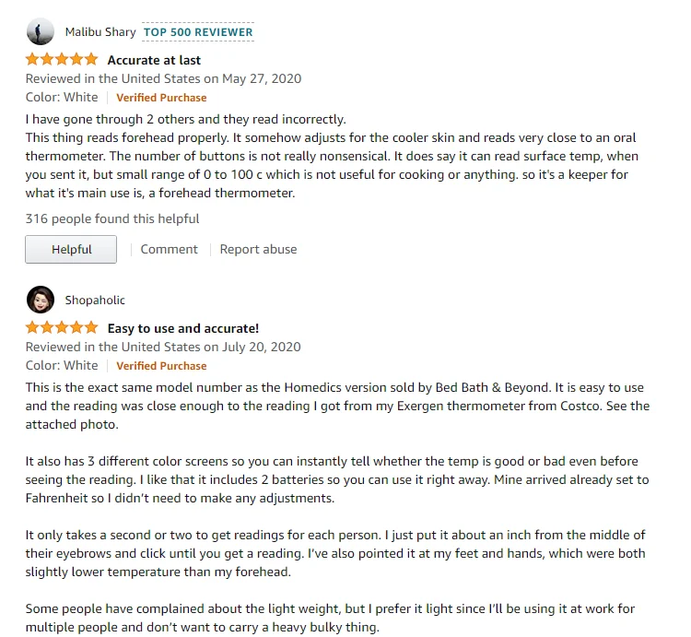
Task: Open the 'Easy to use and accurate!' review title
Action: click(x=183, y=328)
